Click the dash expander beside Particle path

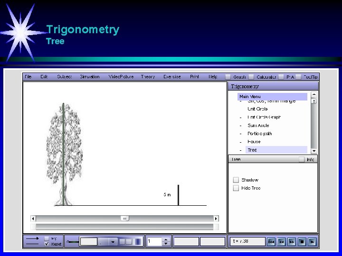240,134
